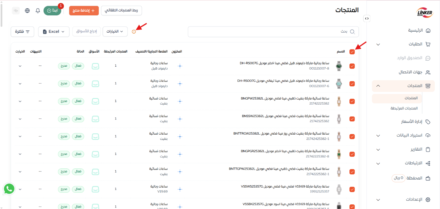Screen dimensions: 440x209
Task: Click the orange warning info icon
Action: coord(134,32)
